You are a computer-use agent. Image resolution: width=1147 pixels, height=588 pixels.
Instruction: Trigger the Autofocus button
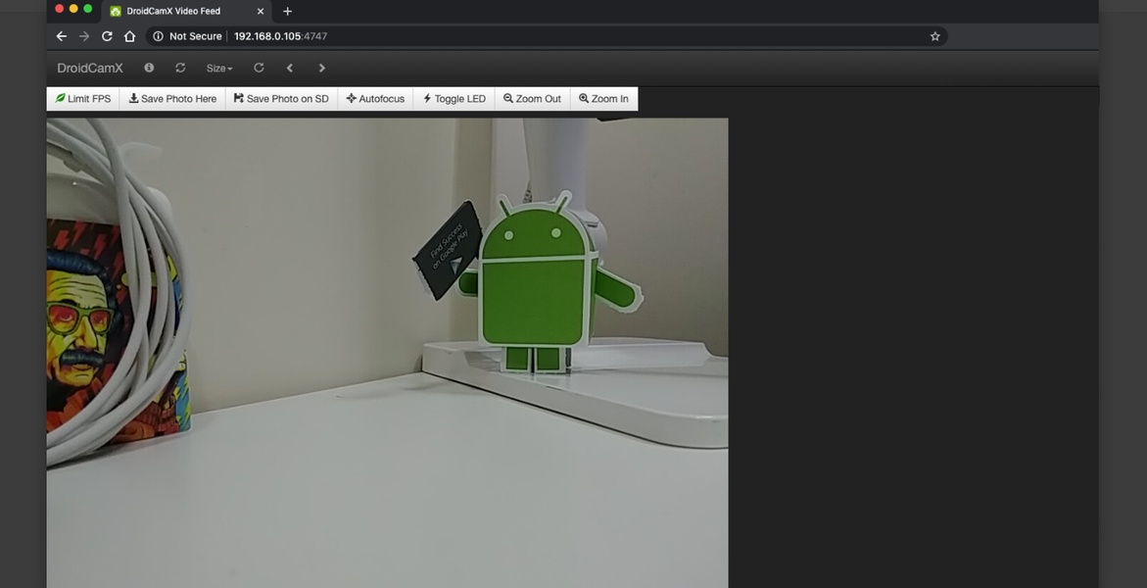click(x=375, y=99)
